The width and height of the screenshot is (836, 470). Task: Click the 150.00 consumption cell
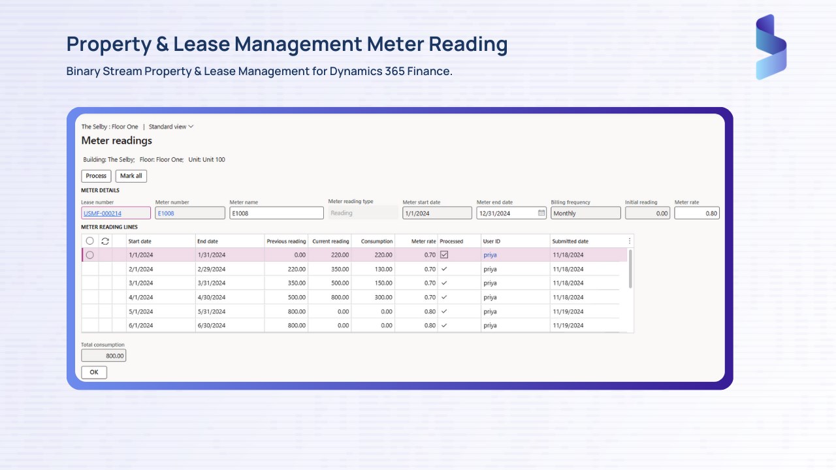373,283
